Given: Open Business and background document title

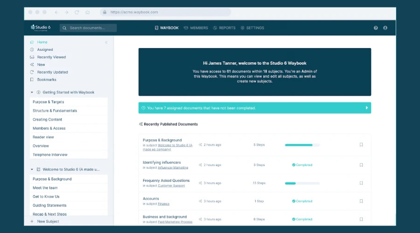Looking at the screenshot, I should pos(165,217).
